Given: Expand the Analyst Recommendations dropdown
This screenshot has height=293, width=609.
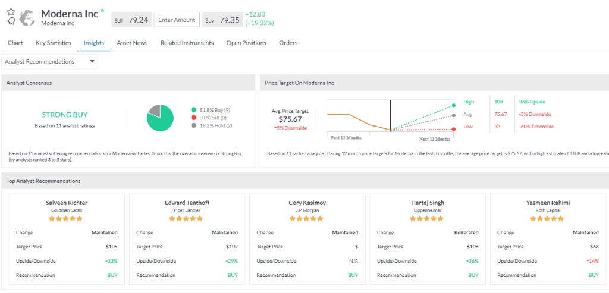Looking at the screenshot, I should [x=50, y=62].
